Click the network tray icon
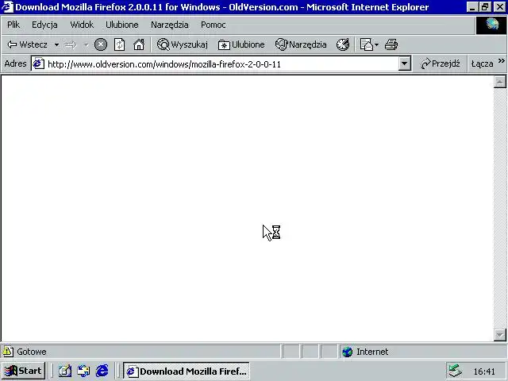 point(455,371)
